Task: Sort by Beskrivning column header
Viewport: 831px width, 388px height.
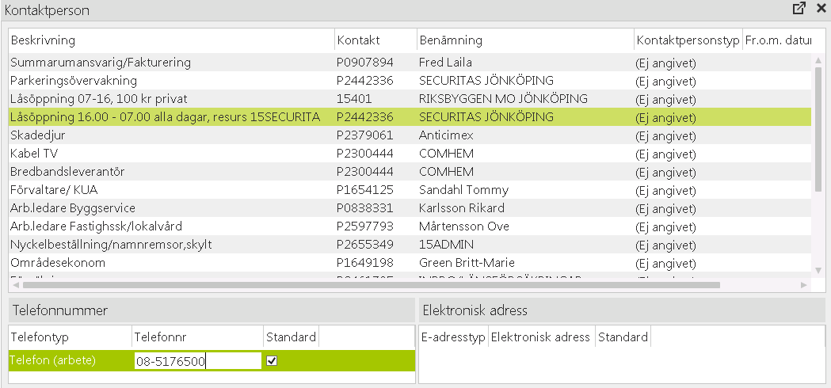Action: 170,40
